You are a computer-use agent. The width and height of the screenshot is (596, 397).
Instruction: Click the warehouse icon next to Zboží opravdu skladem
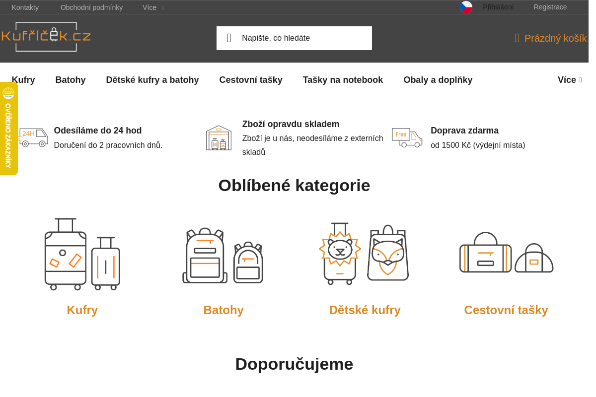(x=219, y=137)
